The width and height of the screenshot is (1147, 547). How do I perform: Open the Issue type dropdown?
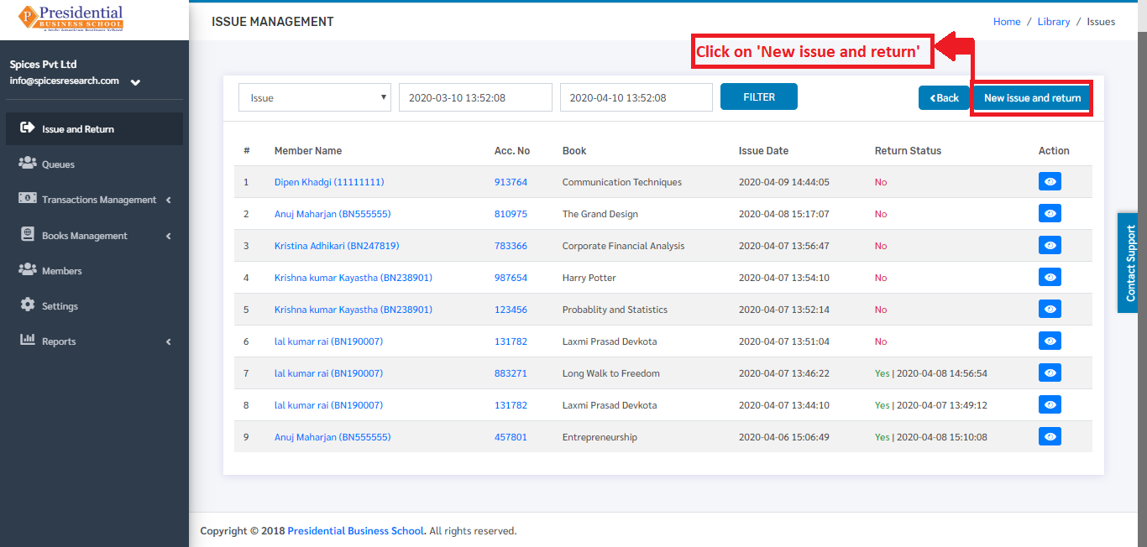[315, 97]
